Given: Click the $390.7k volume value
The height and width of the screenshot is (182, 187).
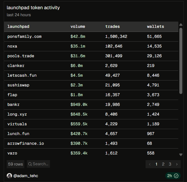Looking at the screenshot, I should tap(79, 144).
